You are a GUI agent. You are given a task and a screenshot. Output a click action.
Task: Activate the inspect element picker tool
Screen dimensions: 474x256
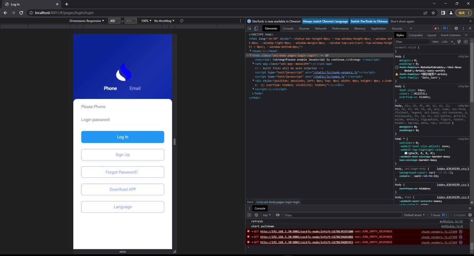point(249,28)
